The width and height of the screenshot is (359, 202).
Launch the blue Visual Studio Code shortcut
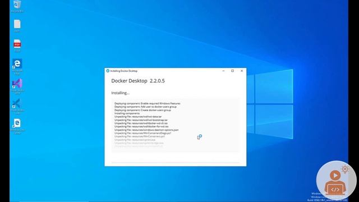pyautogui.click(x=17, y=106)
